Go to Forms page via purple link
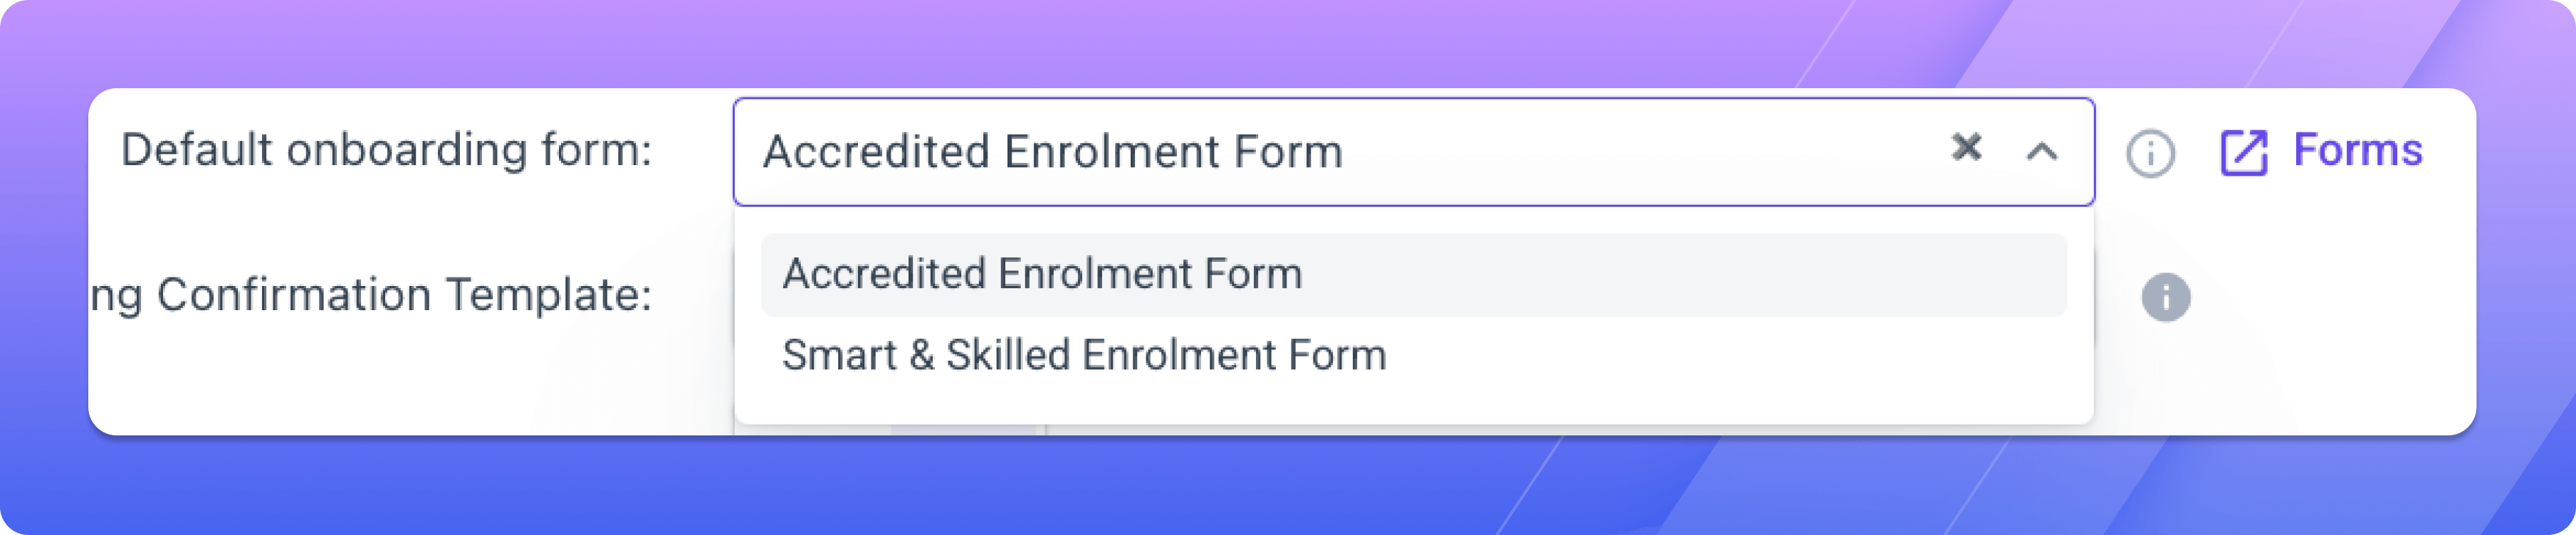2576x535 pixels. pyautogui.click(x=2357, y=150)
